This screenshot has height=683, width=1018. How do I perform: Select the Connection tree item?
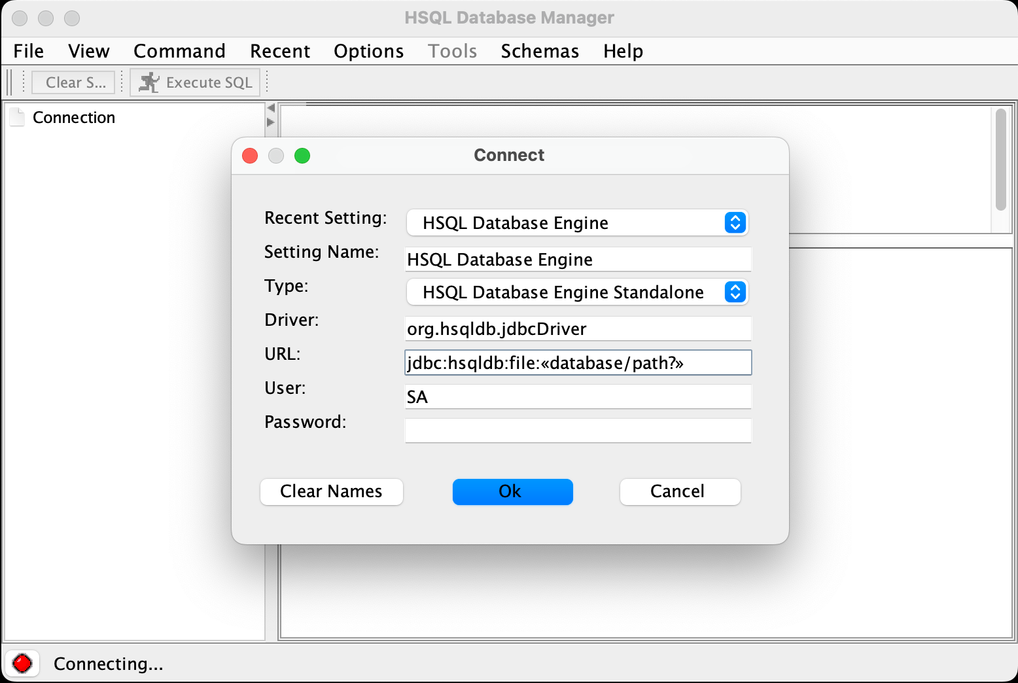tap(74, 118)
